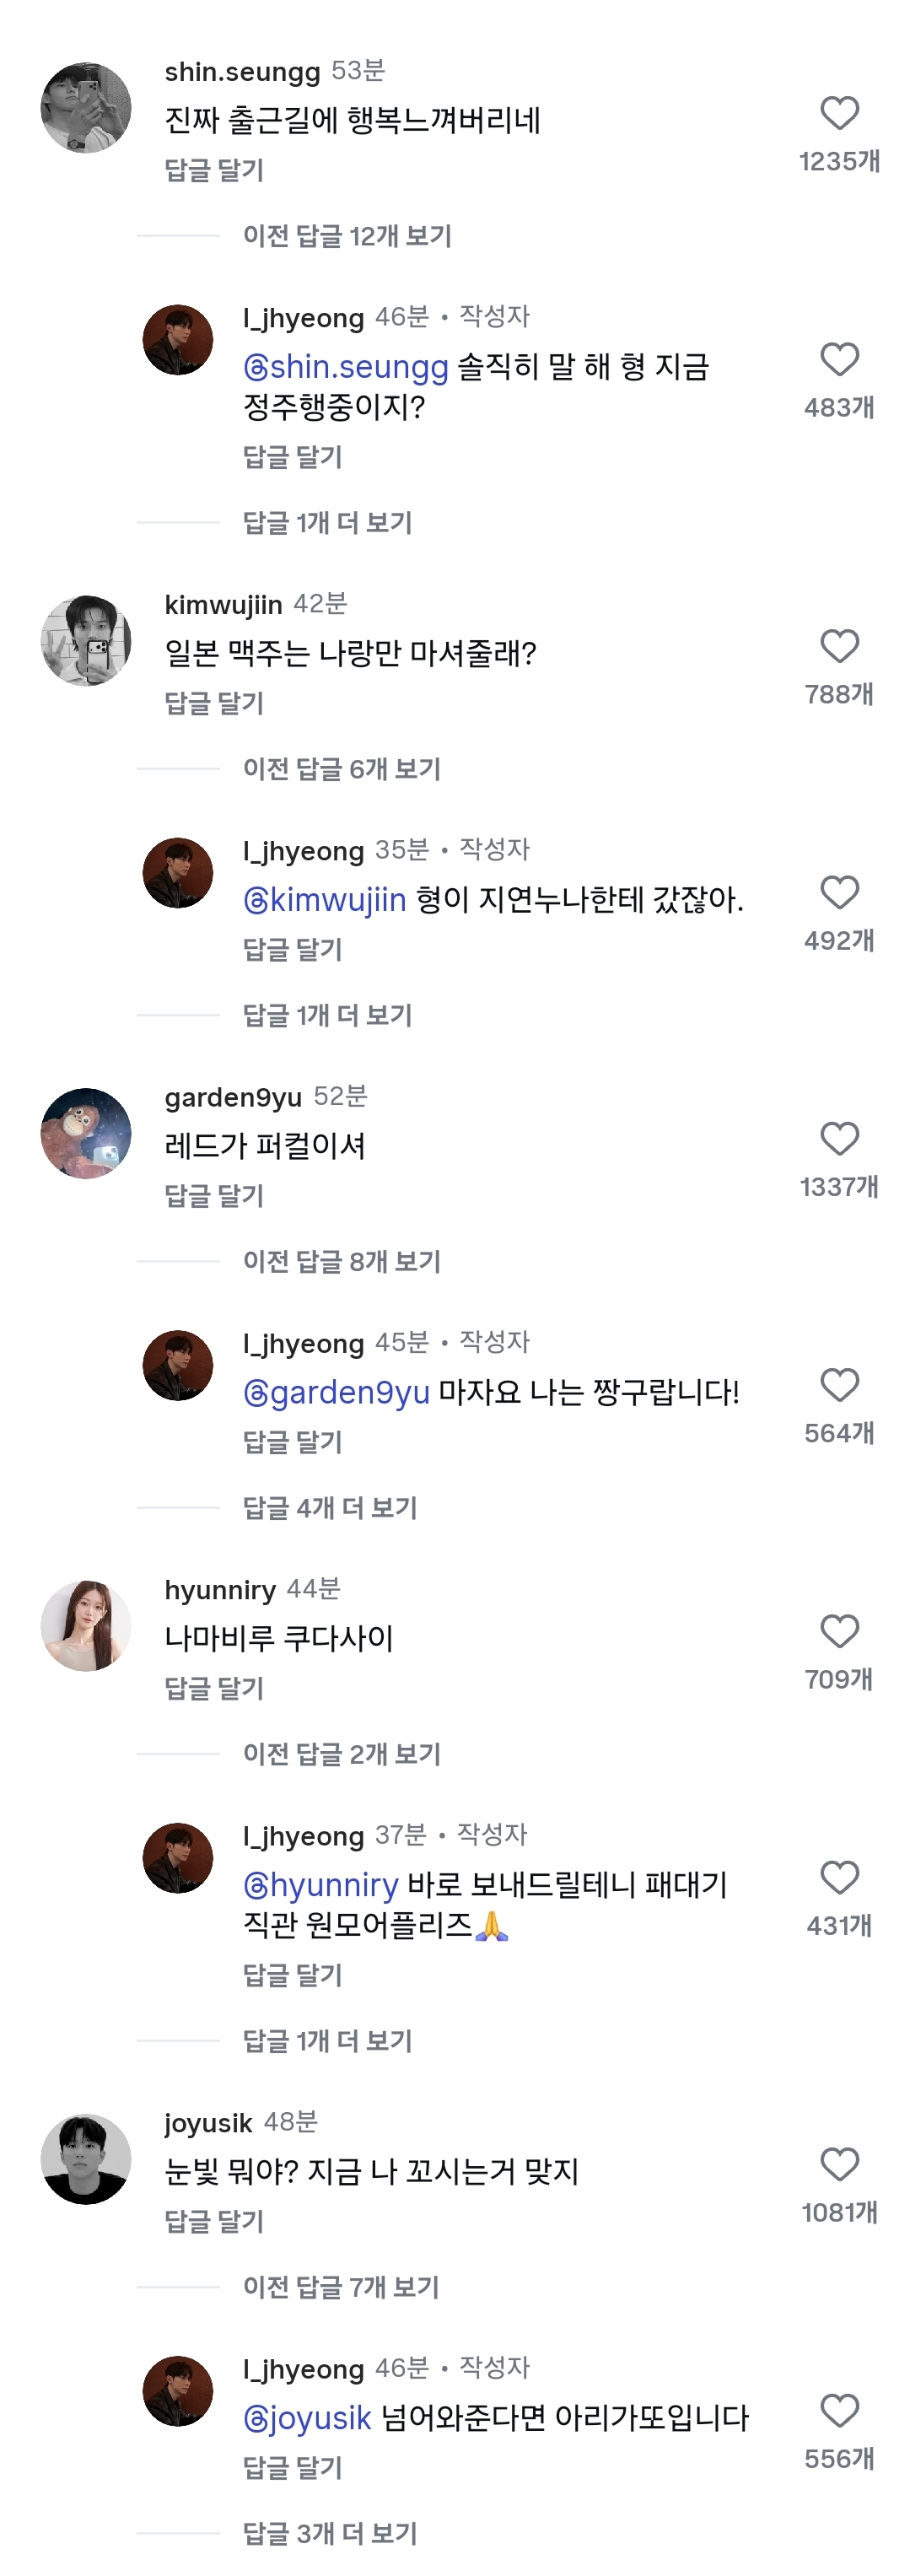910x2576 pixels.
Task: Toggle like on l_jhyeong's reply to @joyusik
Action: [x=839, y=2411]
